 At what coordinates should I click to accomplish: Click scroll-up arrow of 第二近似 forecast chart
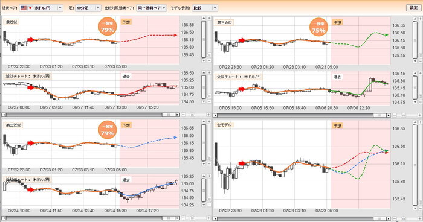[x=204, y=122]
